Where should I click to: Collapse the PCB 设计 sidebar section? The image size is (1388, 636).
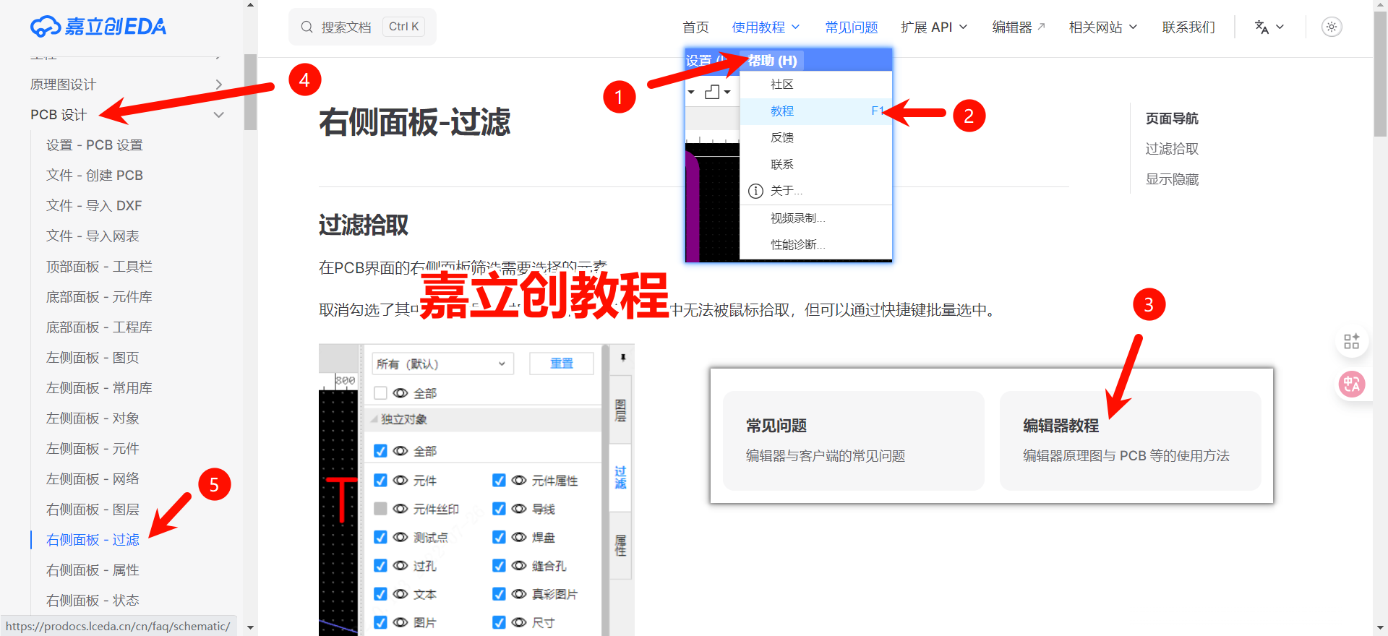click(x=218, y=115)
